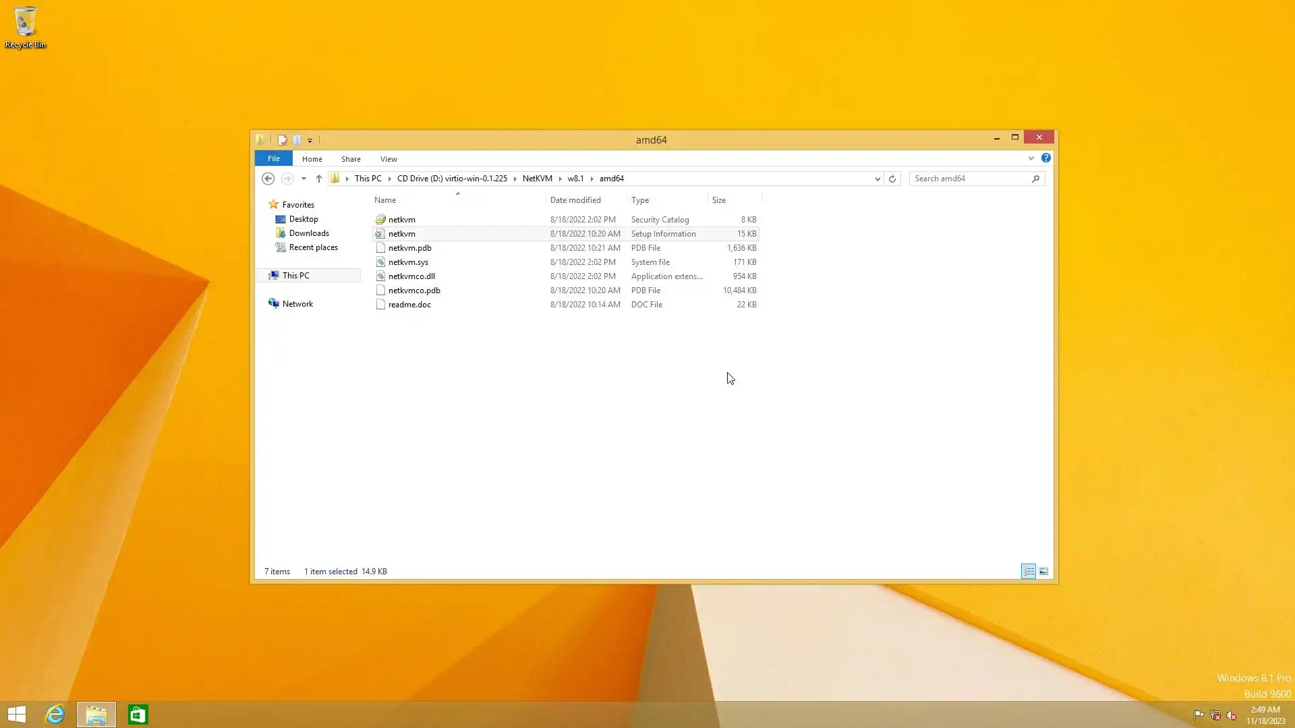The height and width of the screenshot is (728, 1295).
Task: Open the Windows Store taskbar icon
Action: (138, 715)
